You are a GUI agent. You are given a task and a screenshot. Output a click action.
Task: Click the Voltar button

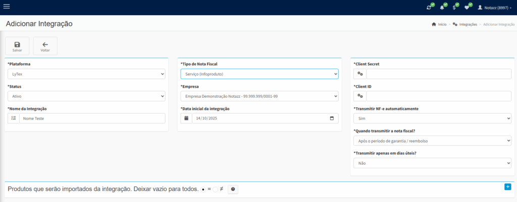[45, 46]
